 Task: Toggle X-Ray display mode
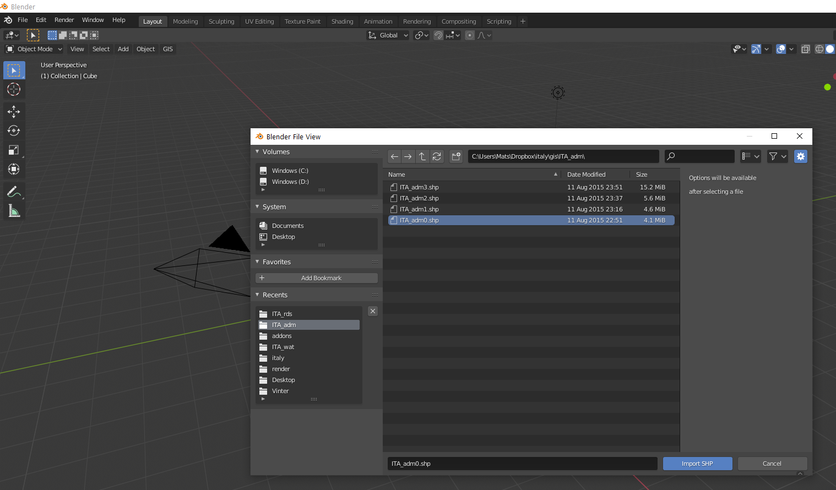(x=805, y=49)
